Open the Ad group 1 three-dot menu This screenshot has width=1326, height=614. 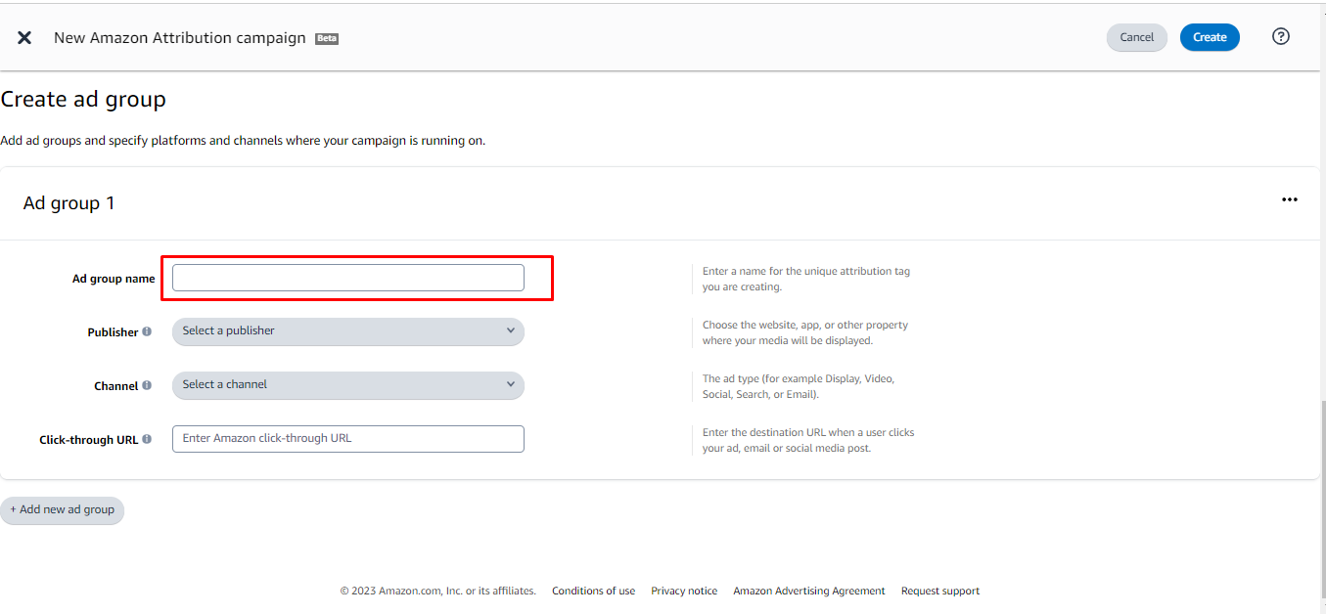pyautogui.click(x=1290, y=199)
